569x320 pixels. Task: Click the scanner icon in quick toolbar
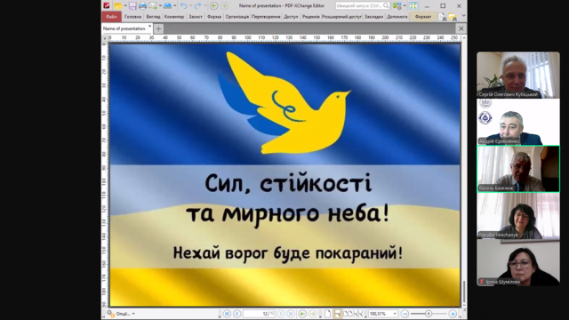point(167,6)
